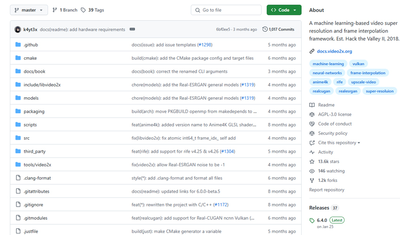The width and height of the screenshot is (400, 235).
Task: View the 1 Branch link
Action: tap(65, 10)
